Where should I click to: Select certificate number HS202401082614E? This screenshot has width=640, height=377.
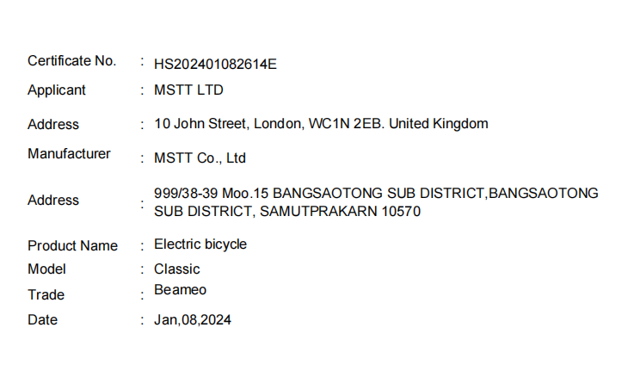point(215,64)
